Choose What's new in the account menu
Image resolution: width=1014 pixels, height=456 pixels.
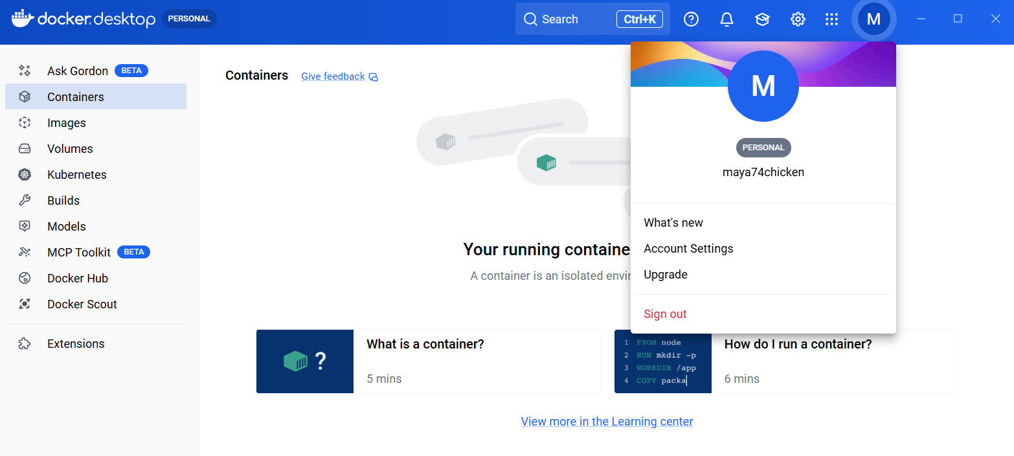click(673, 223)
